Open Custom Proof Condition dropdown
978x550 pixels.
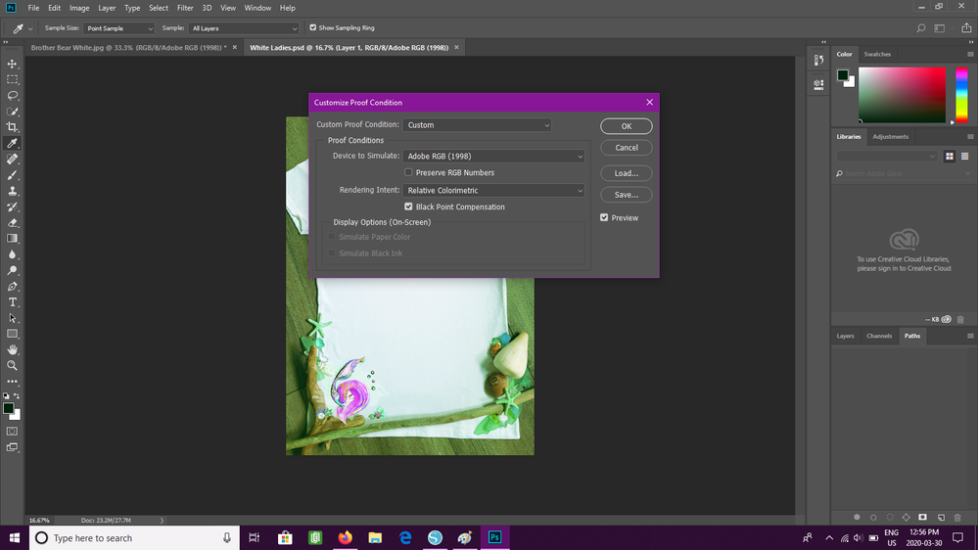477,125
